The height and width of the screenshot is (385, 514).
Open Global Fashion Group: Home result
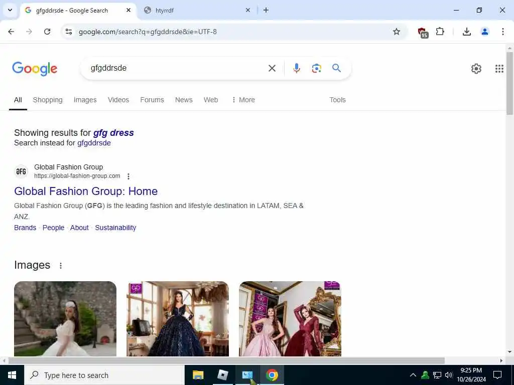pos(86,191)
